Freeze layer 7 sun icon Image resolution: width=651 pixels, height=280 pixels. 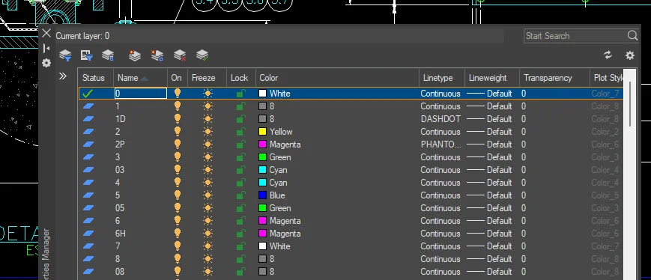click(208, 246)
